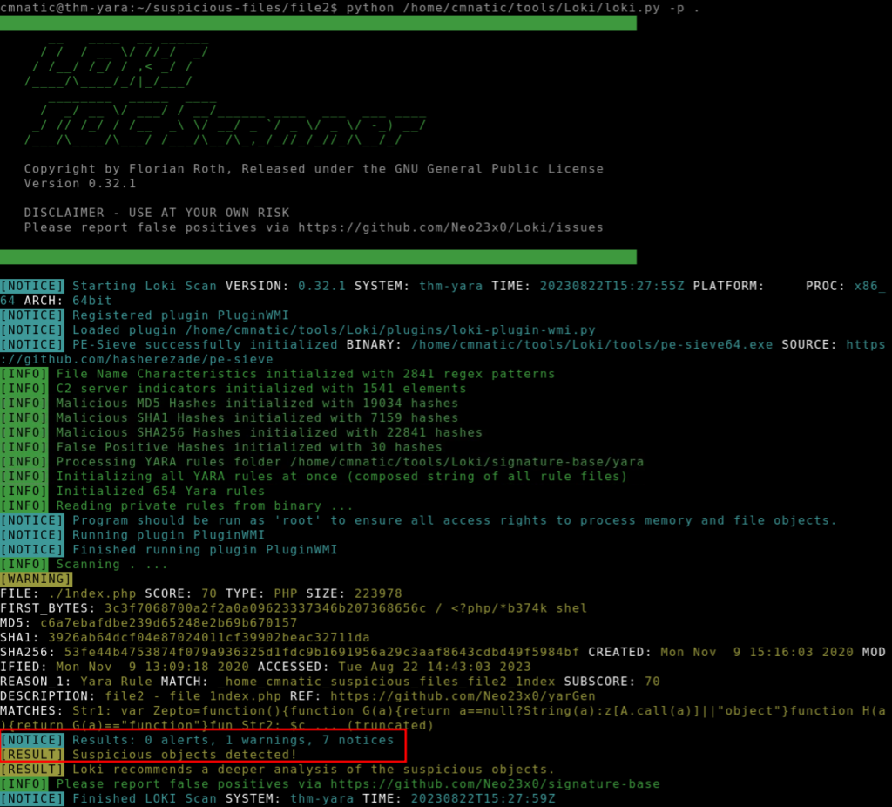Image resolution: width=892 pixels, height=807 pixels.
Task: Open the Loki issues GitHub link
Action: coord(450,227)
